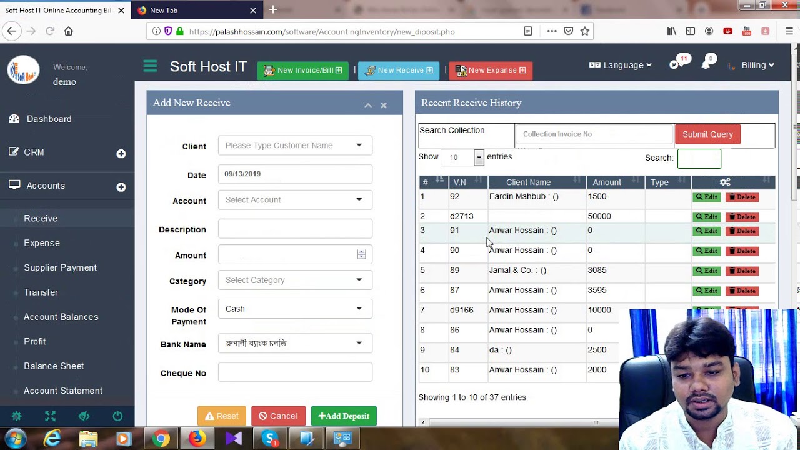Focus the Cheque No input field
The width and height of the screenshot is (800, 450).
coord(295,372)
